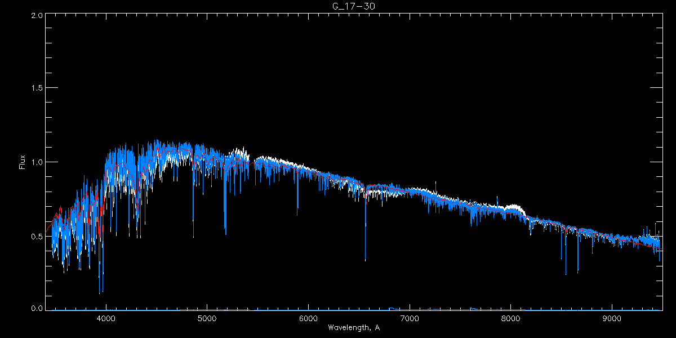Click the Wavelength, A x-axis label

tap(353, 327)
